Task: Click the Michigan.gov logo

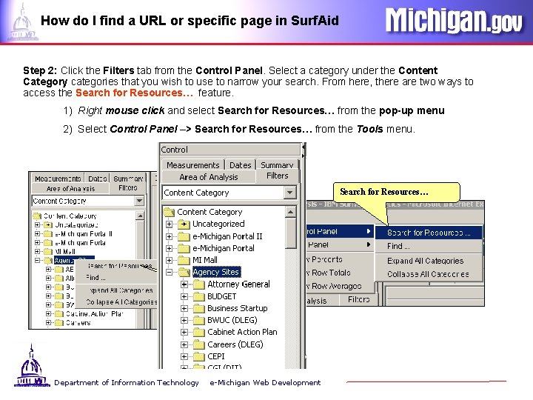Action: pyautogui.click(x=454, y=21)
